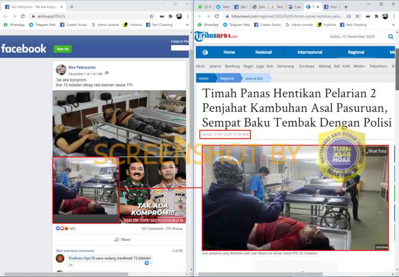Image resolution: width=399 pixels, height=277 pixels.
Task: Open Yoeliono Upn commenter name
Action: coord(79,258)
